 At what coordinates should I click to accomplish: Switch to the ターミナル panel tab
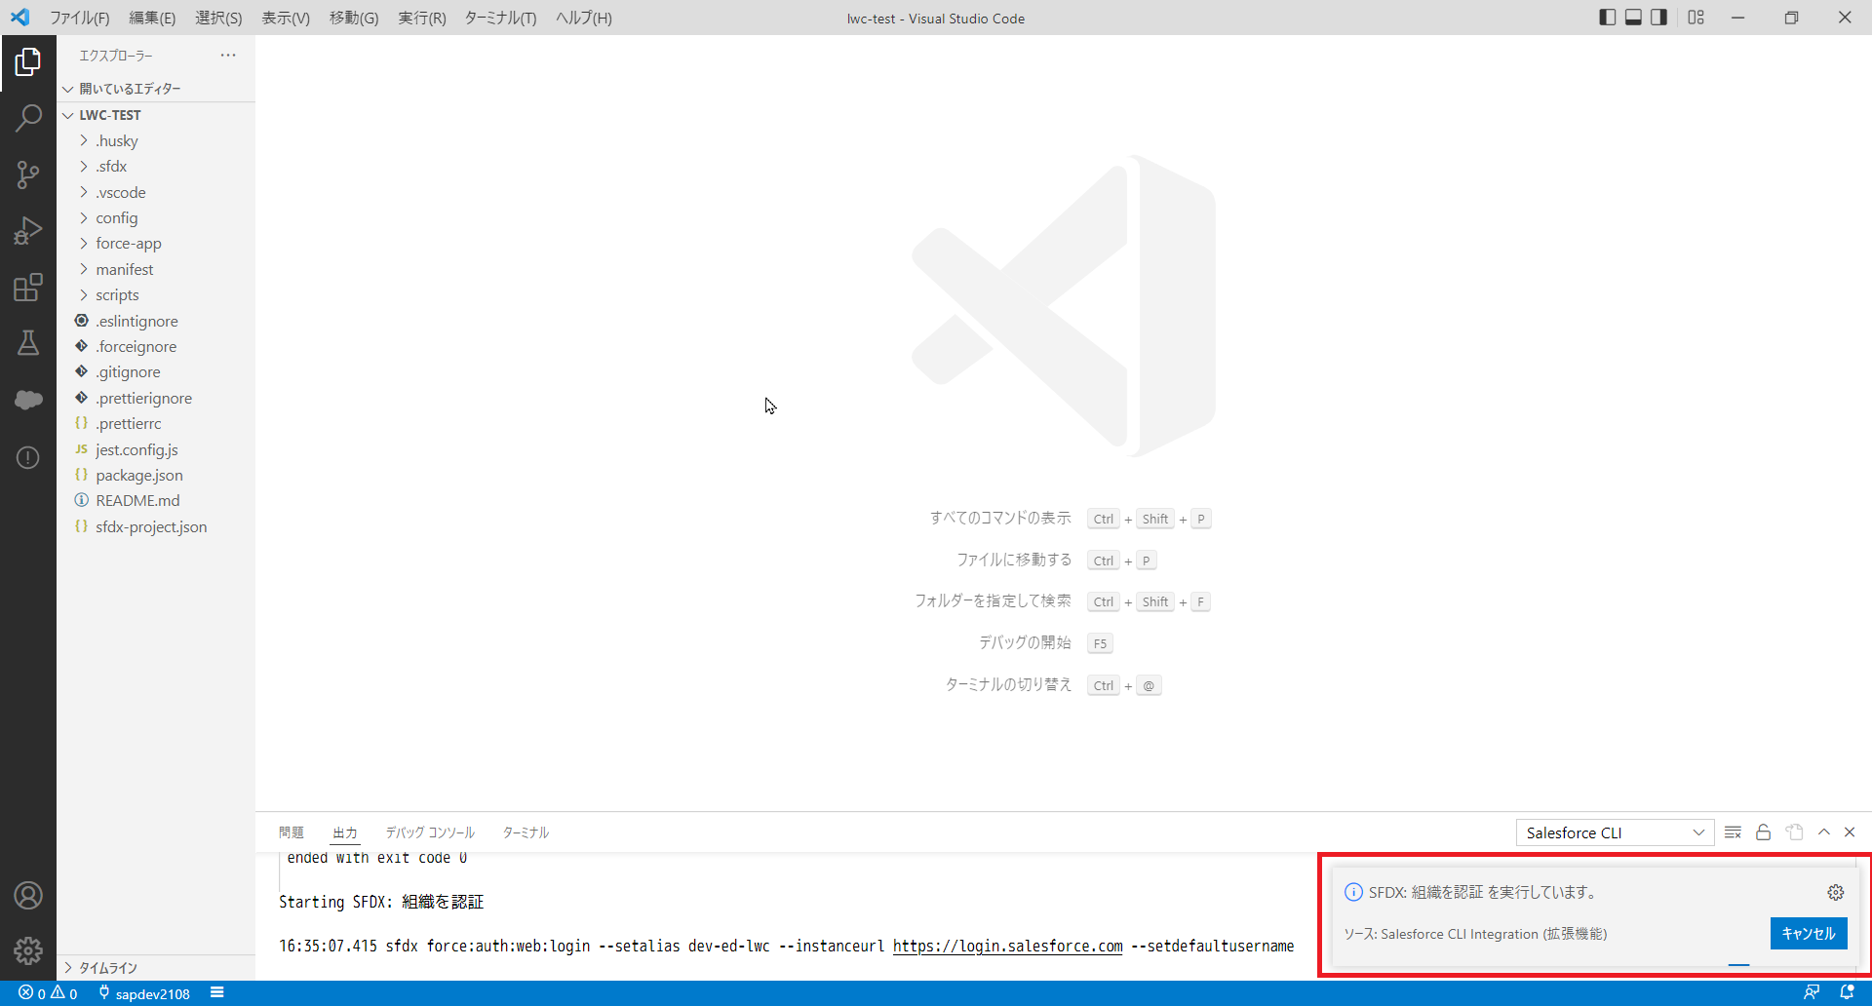[526, 832]
